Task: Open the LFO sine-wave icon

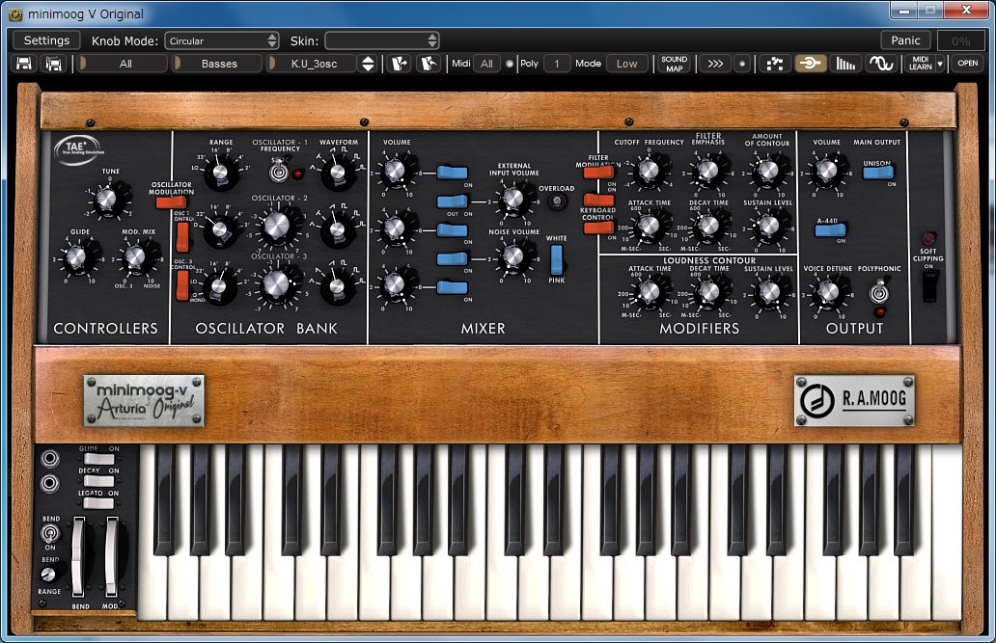Action: click(881, 64)
